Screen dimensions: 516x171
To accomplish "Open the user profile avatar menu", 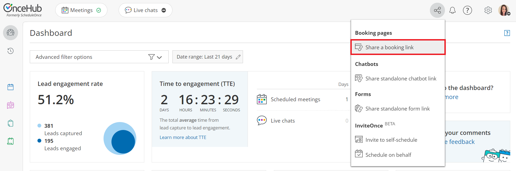I will (x=504, y=10).
